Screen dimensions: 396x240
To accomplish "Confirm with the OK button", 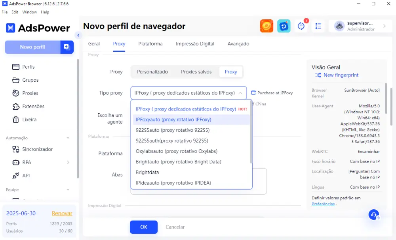I will [144, 227].
